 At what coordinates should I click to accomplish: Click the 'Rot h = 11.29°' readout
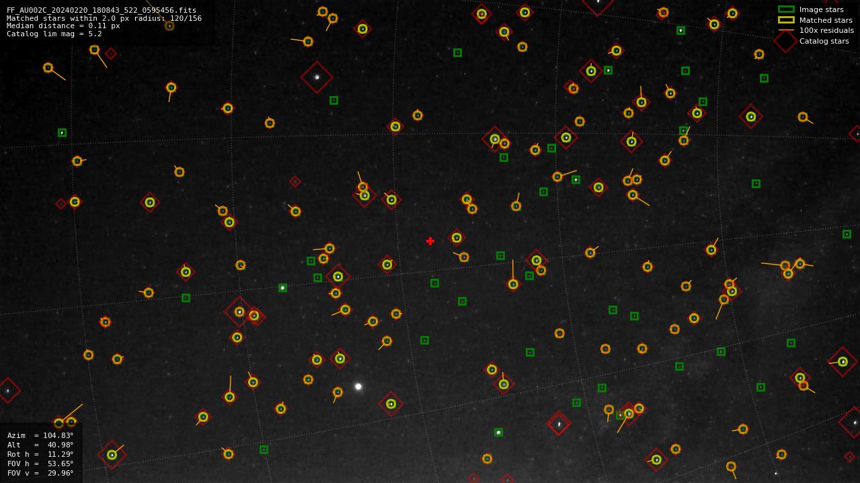[40, 454]
